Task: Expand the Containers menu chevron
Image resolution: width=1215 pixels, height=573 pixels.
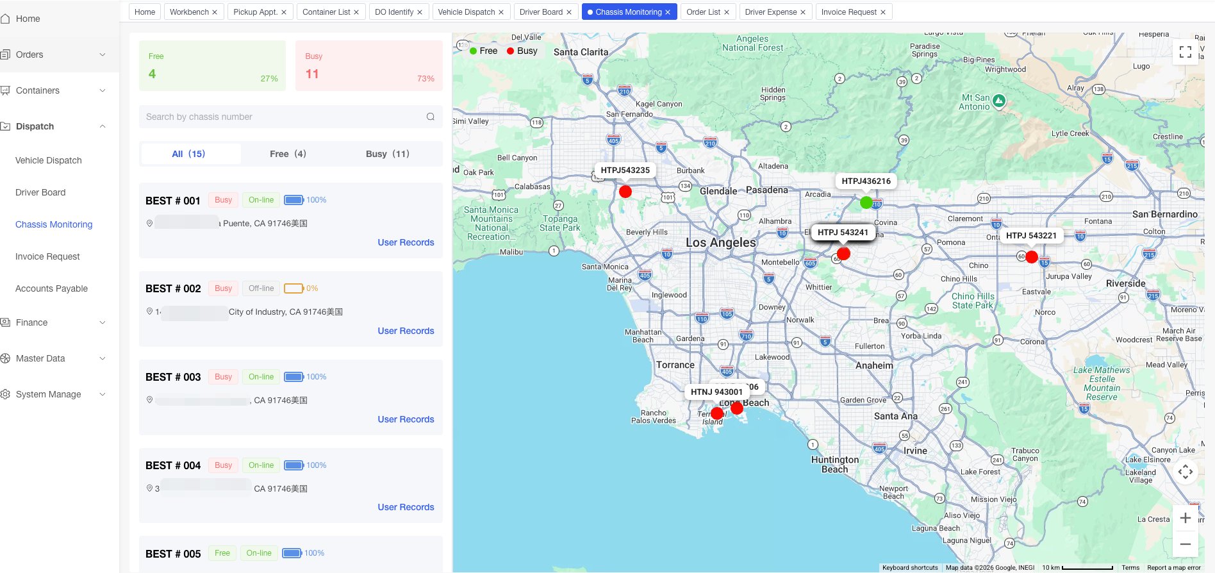Action: tap(103, 90)
